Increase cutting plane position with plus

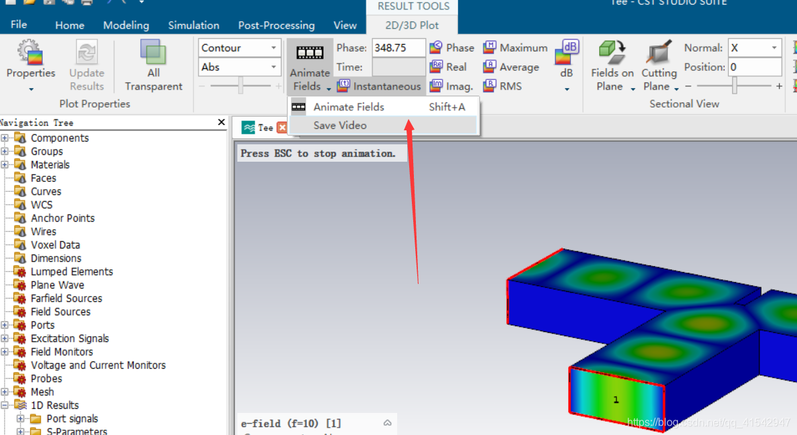[779, 86]
